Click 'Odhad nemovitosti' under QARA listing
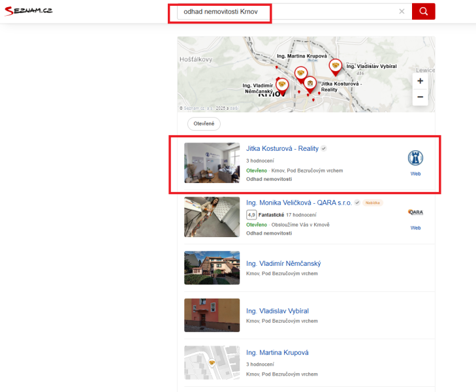This screenshot has width=476, height=392. [x=269, y=233]
